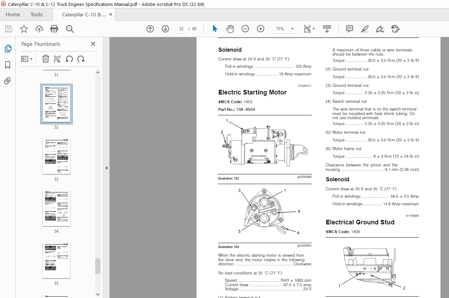Select the Caterpillar C-10 document tab
The height and width of the screenshot is (298, 449).
[84, 15]
